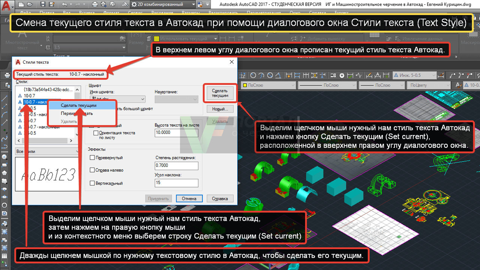Click the Новый... button
The width and height of the screenshot is (480, 270).
coord(220,109)
